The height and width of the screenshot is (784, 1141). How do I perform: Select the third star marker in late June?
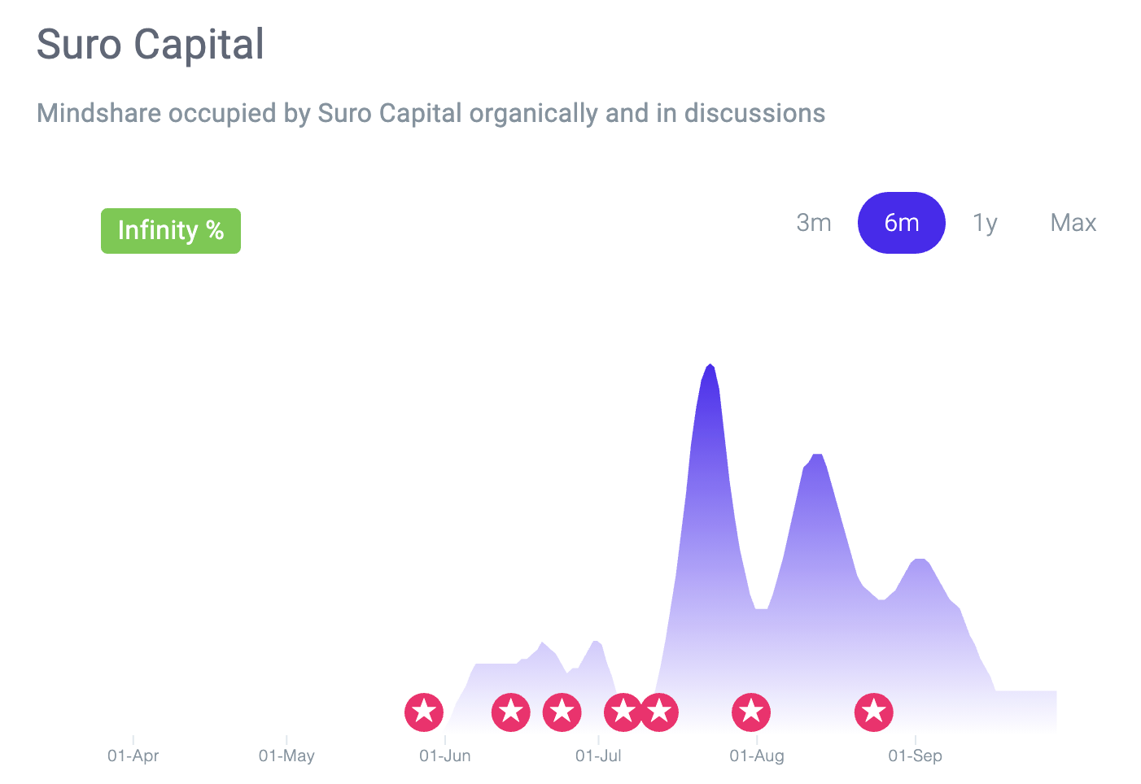pyautogui.click(x=562, y=713)
